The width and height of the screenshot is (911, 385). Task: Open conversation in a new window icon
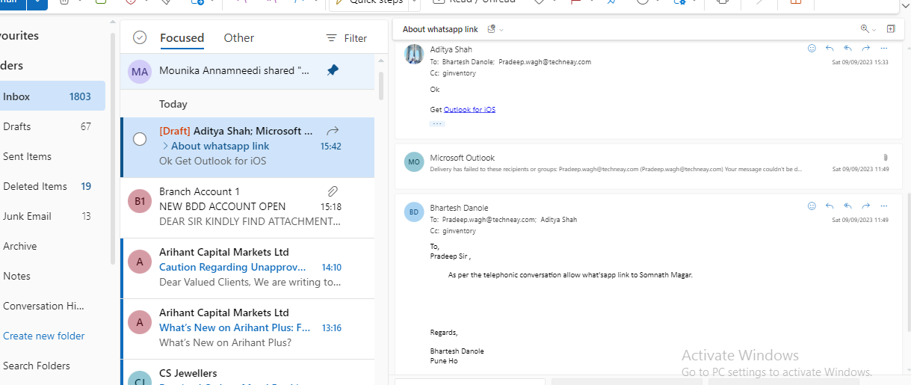point(890,29)
